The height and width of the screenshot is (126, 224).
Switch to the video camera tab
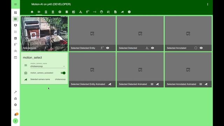[x=39, y=12]
